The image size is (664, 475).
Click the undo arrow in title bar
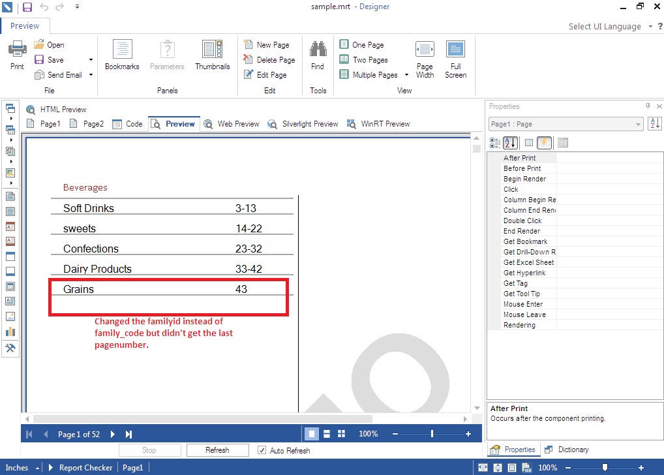click(x=44, y=7)
